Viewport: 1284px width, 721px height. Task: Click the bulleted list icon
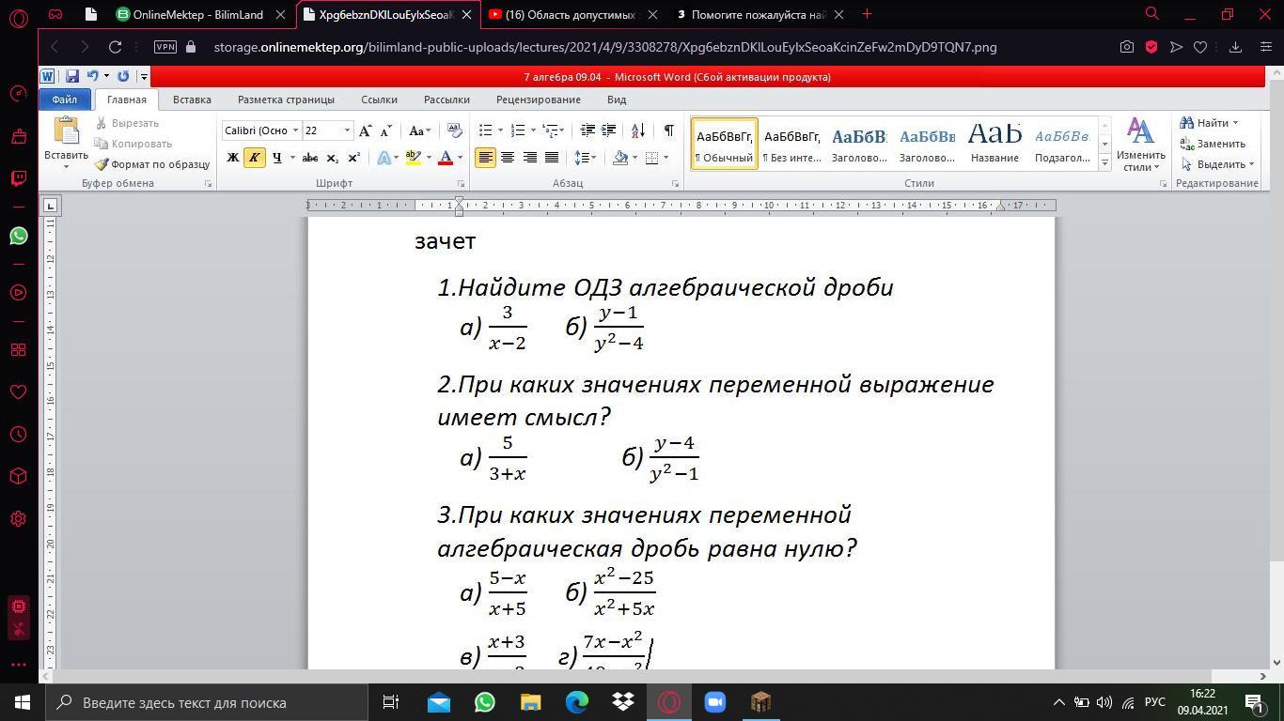point(486,130)
